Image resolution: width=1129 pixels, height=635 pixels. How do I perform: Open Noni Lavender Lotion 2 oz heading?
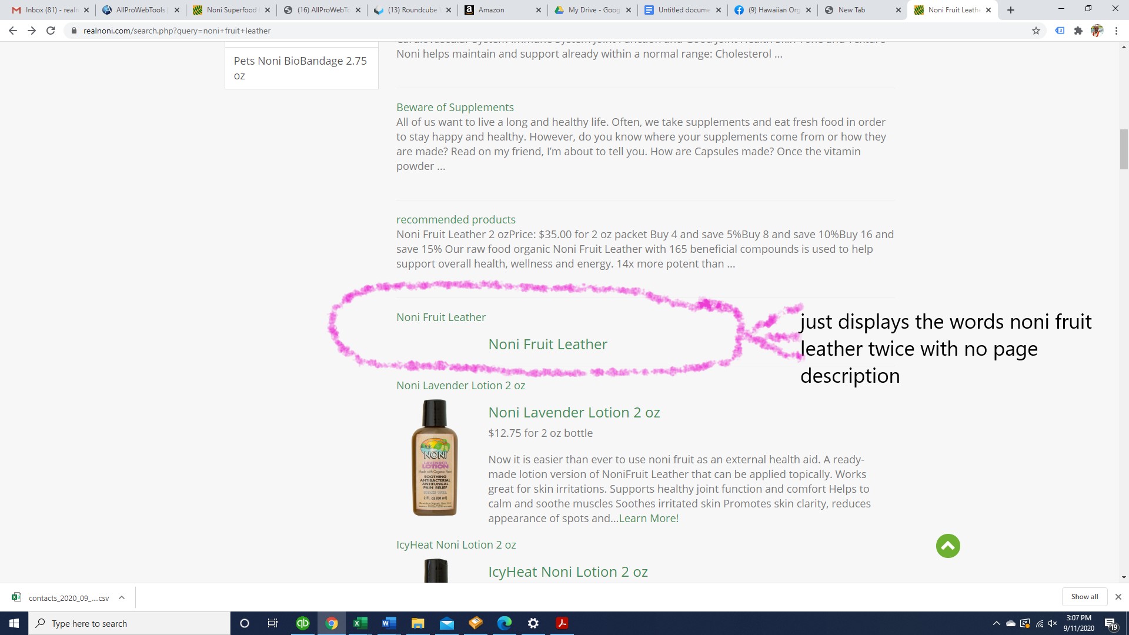pyautogui.click(x=574, y=412)
